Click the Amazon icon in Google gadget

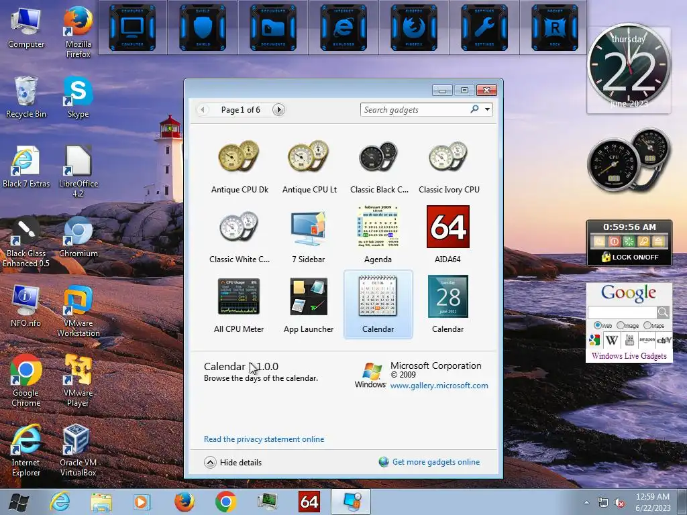647,340
